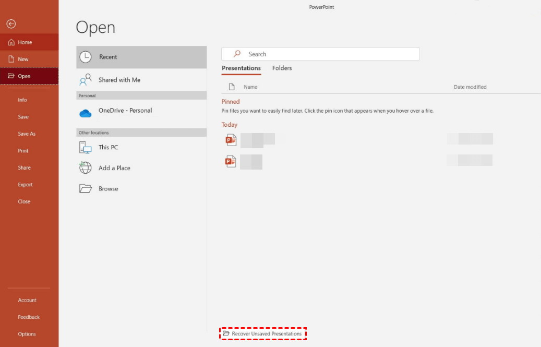This screenshot has width=541, height=347.
Task: Click the Home house icon
Action: pos(11,42)
